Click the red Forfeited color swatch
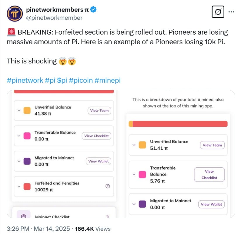The height and width of the screenshot is (234, 241). (x=27, y=187)
